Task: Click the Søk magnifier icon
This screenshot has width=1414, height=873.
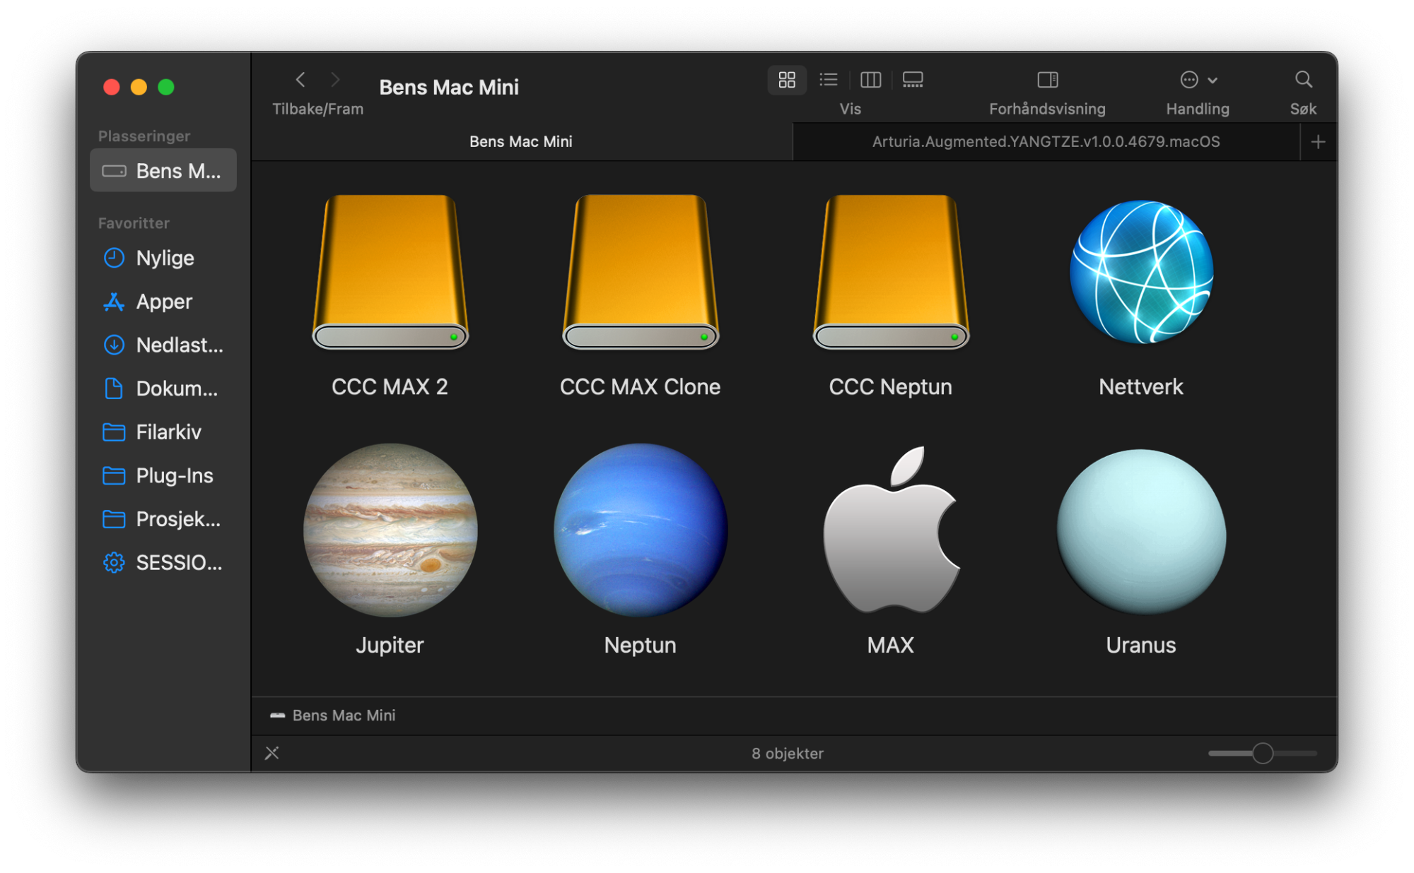Action: [1303, 80]
